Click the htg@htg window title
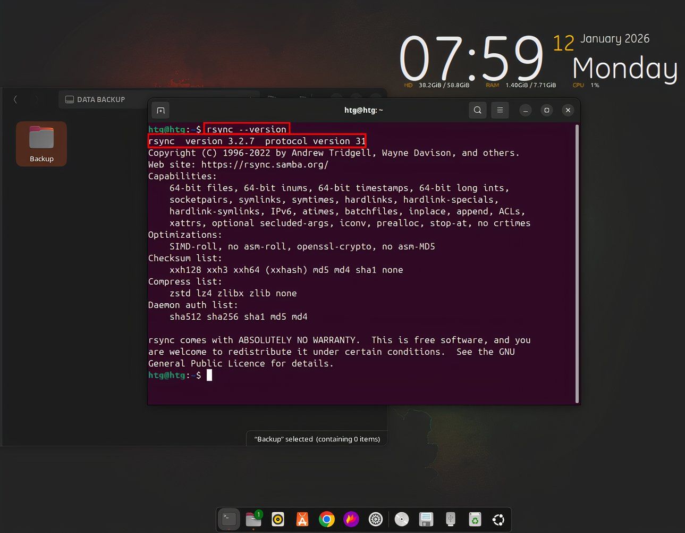 click(363, 110)
